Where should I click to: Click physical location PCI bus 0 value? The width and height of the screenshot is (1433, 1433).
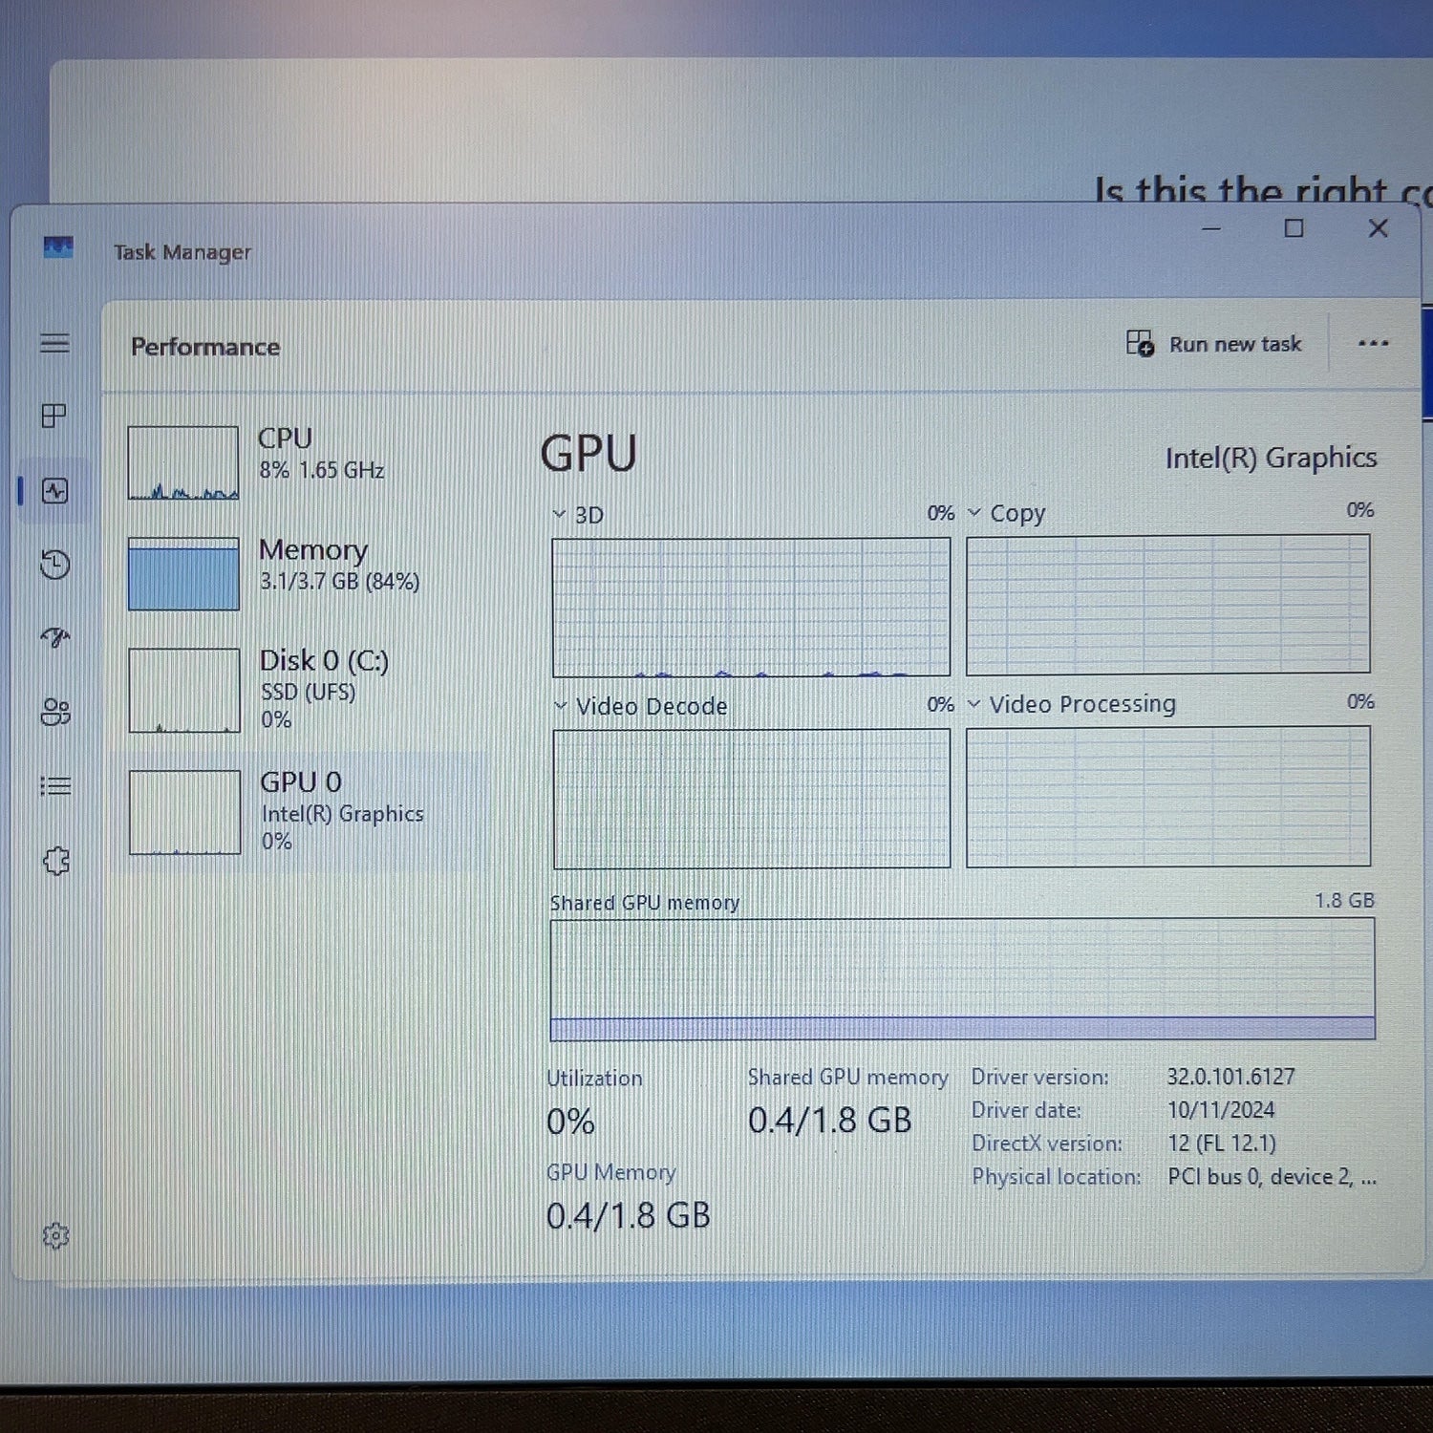[x=1272, y=1177]
